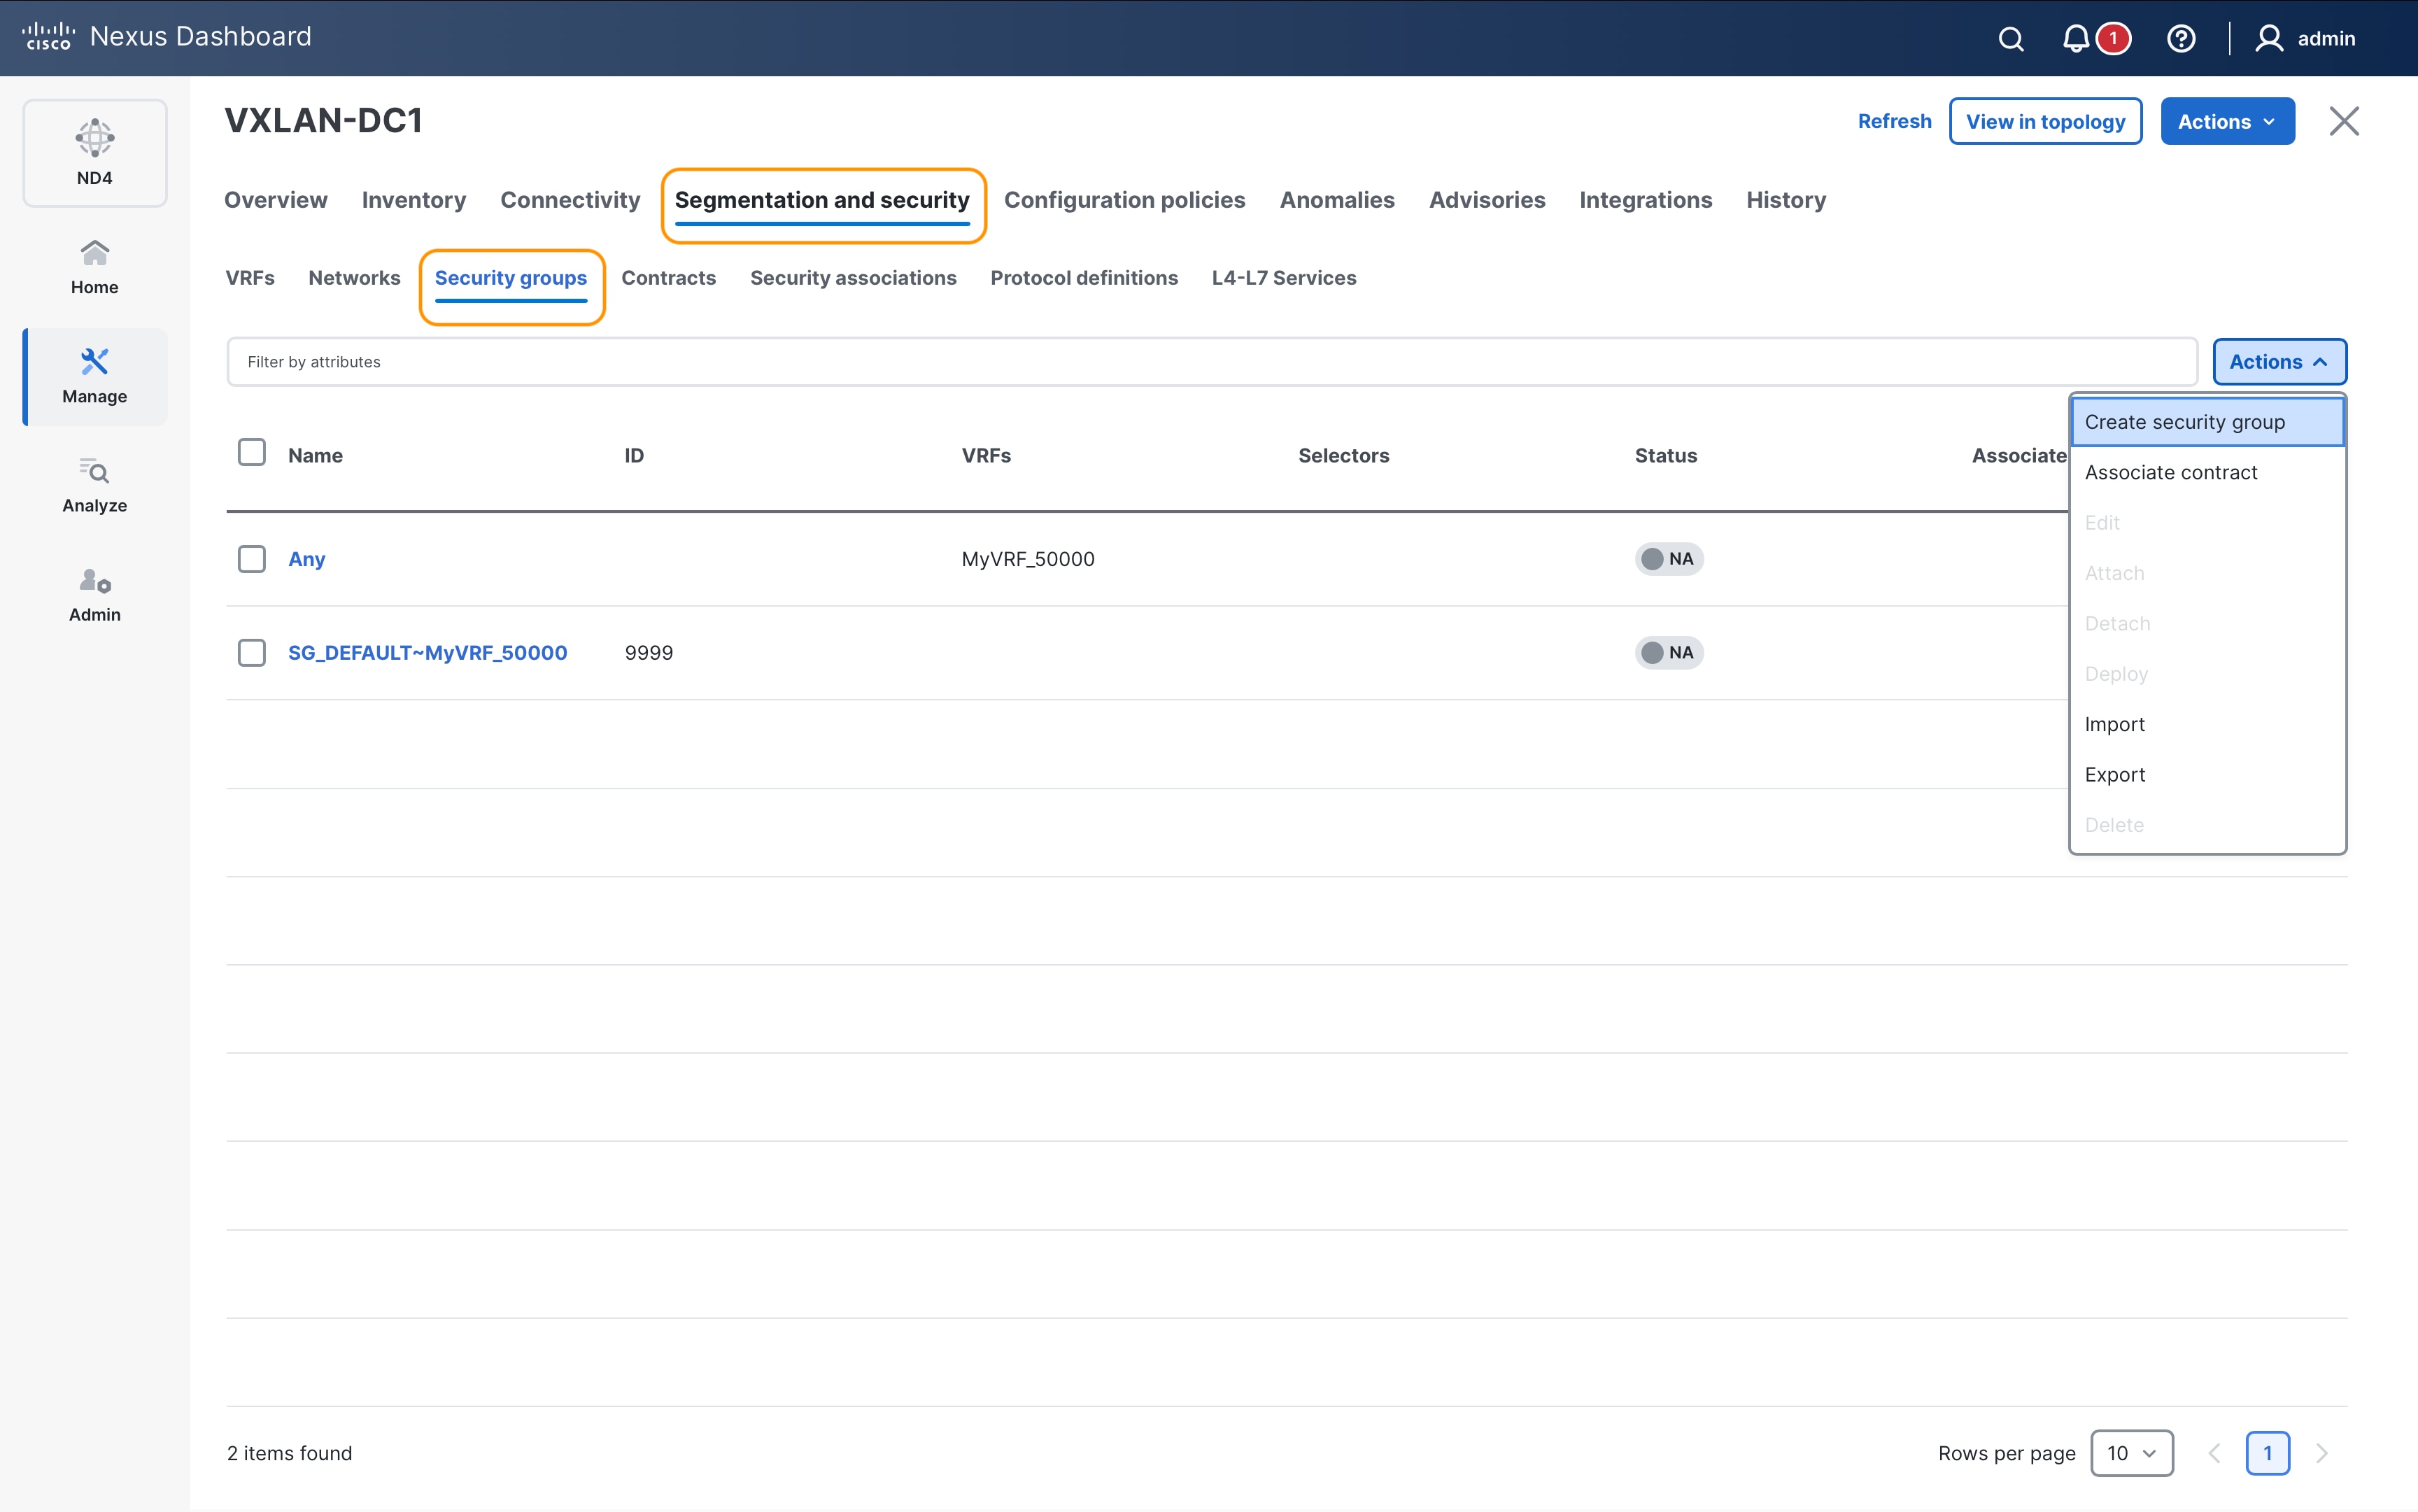Image resolution: width=2418 pixels, height=1512 pixels.
Task: Open Manage in the sidebar
Action: coord(95,377)
